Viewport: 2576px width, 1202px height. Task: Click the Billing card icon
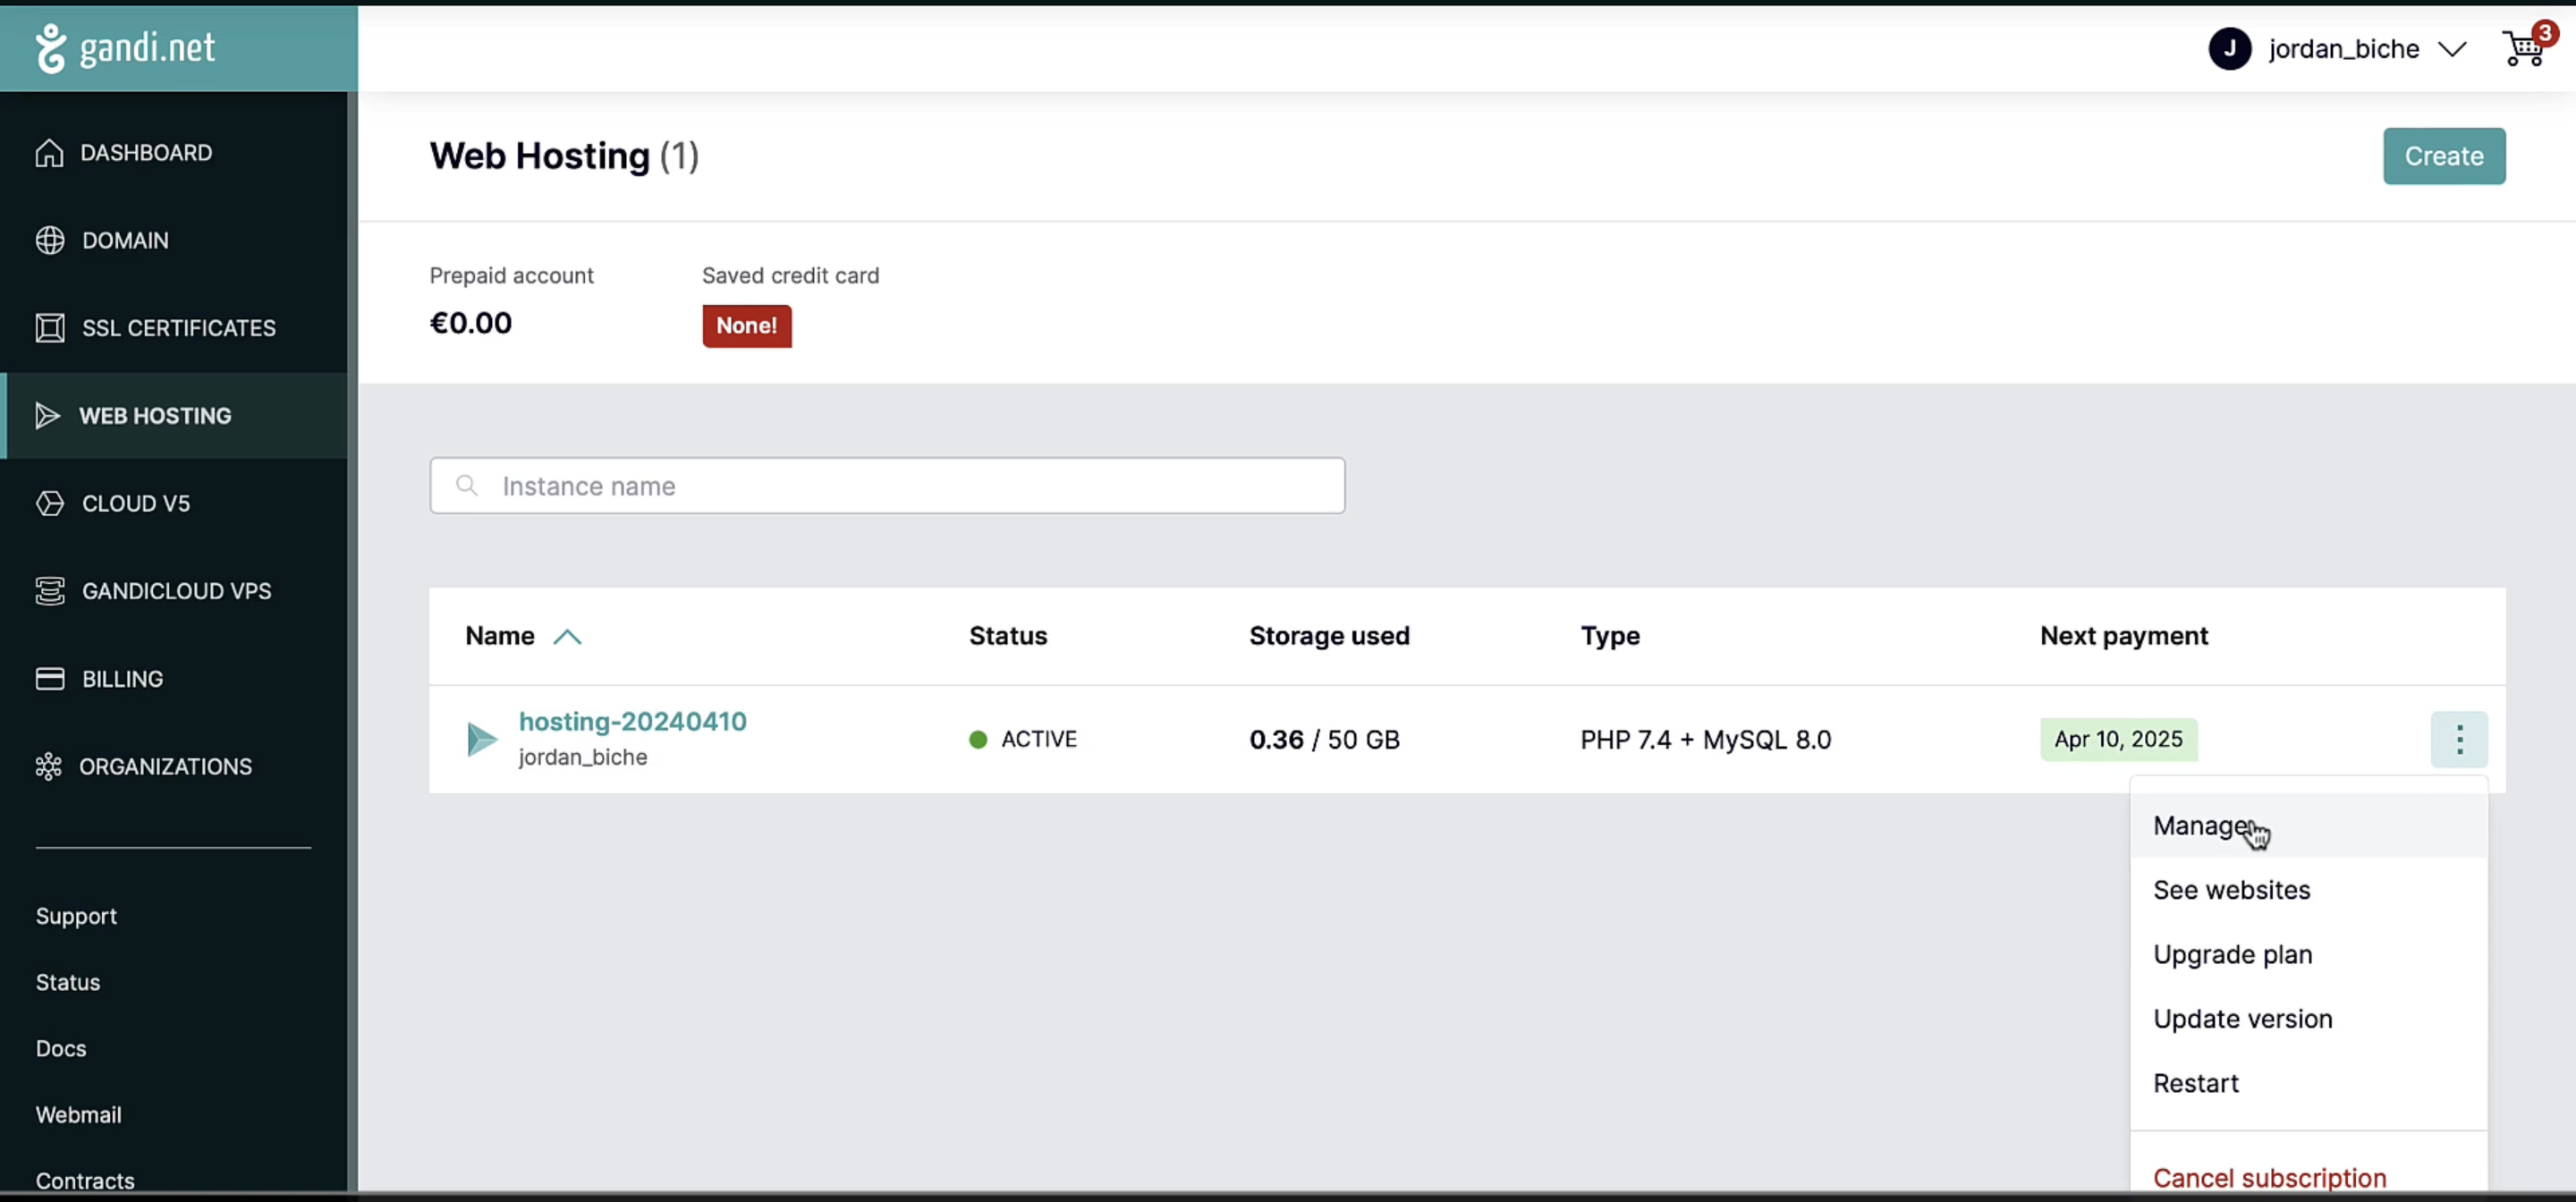[x=50, y=679]
